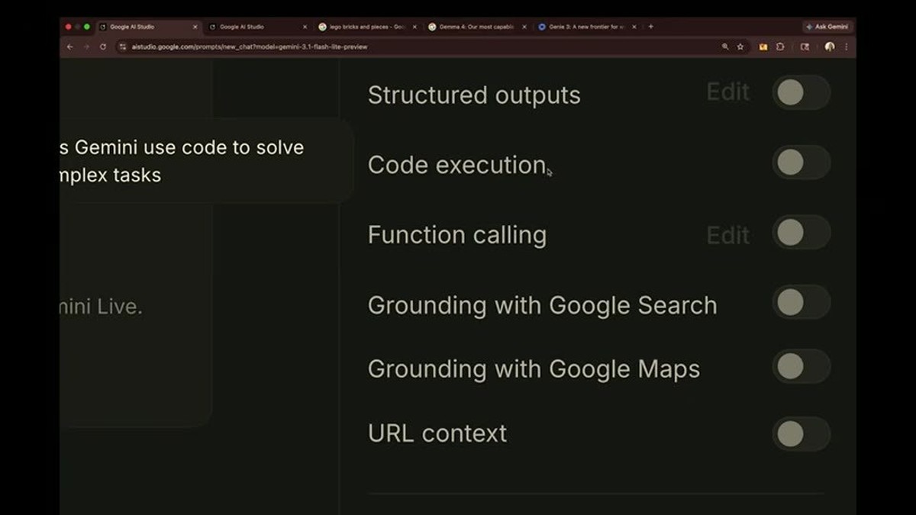Viewport: 916px width, 515px height.
Task: Click the site information icon in address bar
Action: [122, 47]
